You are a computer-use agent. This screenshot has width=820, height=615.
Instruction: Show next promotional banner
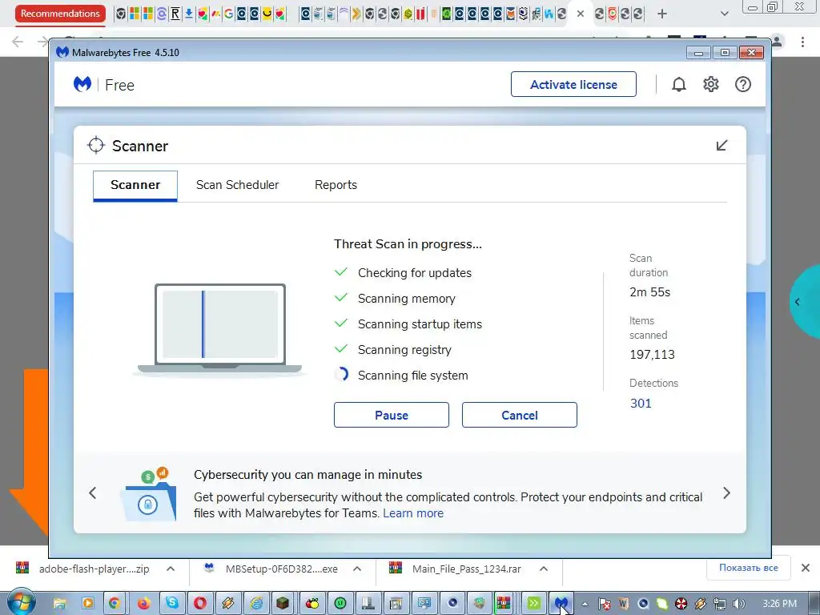tap(726, 492)
